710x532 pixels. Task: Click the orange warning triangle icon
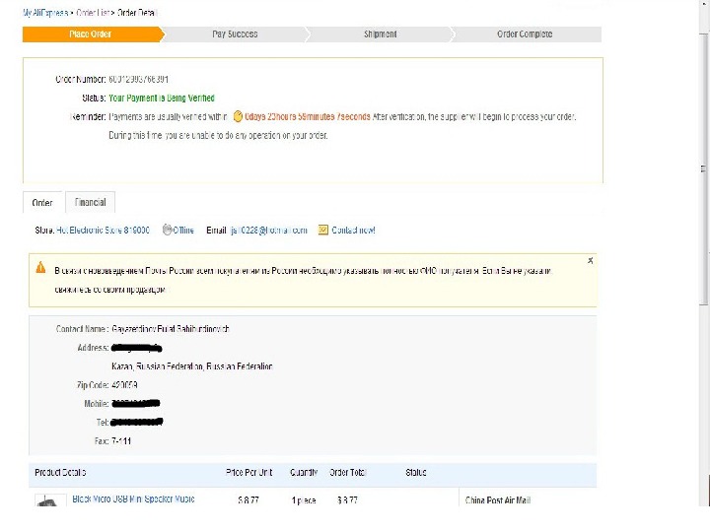(40, 267)
